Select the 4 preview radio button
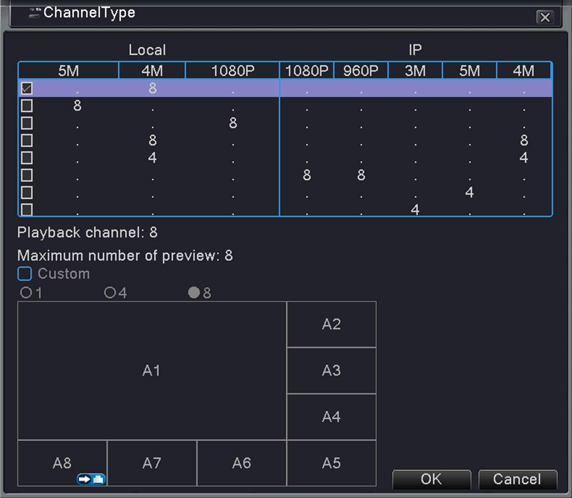The image size is (572, 498). coord(110,292)
